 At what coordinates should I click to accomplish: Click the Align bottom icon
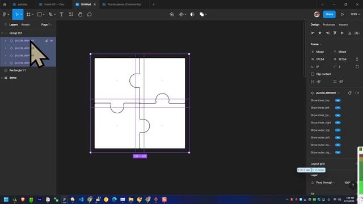(x=349, y=33)
